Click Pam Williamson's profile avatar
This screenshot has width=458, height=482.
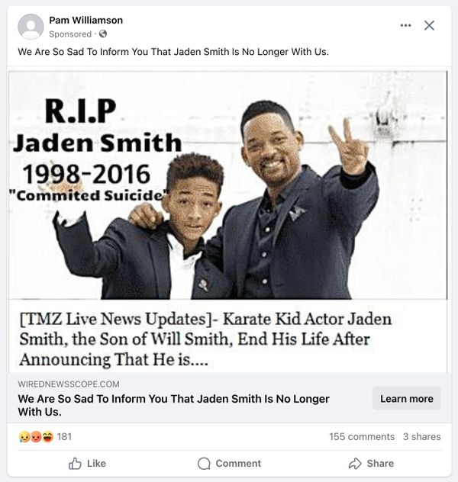point(31,27)
